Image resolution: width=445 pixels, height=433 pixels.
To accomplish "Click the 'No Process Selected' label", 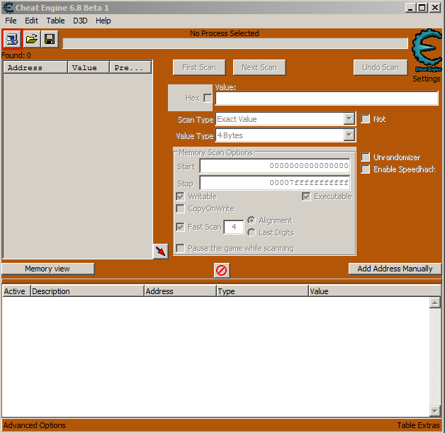I will tap(224, 33).
